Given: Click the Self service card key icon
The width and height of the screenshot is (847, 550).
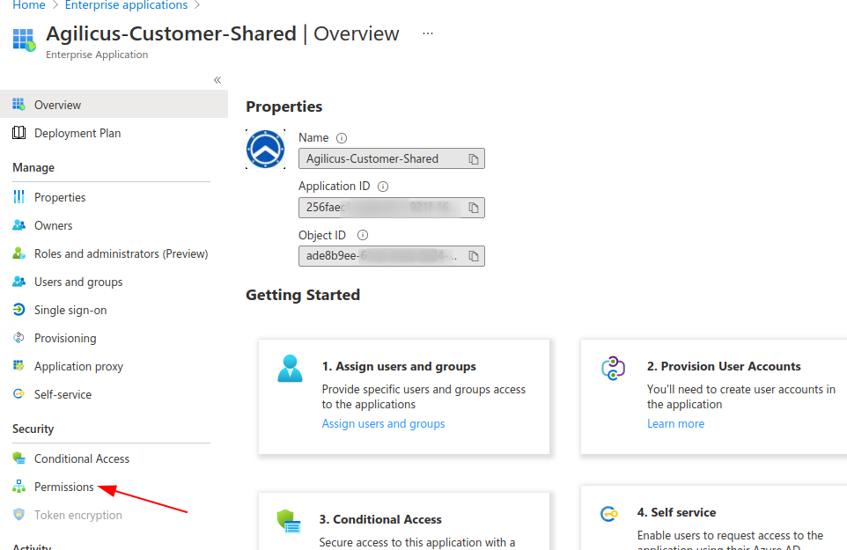Looking at the screenshot, I should [x=609, y=514].
